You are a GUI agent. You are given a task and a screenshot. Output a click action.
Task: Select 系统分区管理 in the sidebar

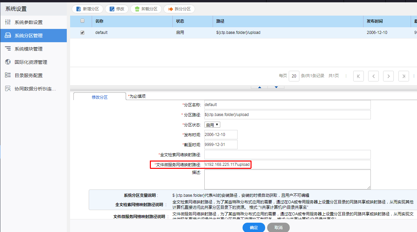[x=29, y=36]
